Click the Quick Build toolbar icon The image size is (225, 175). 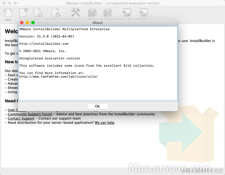tap(108, 13)
